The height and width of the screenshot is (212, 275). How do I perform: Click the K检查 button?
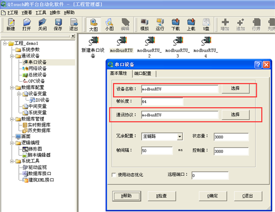click(162, 196)
